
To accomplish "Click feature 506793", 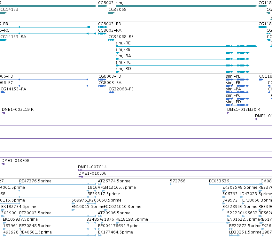I will coord(230,194).
